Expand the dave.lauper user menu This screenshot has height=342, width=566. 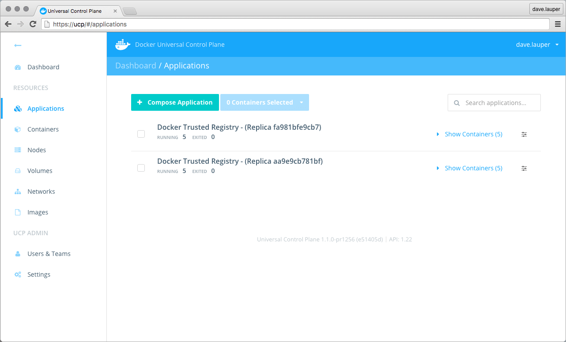[537, 44]
